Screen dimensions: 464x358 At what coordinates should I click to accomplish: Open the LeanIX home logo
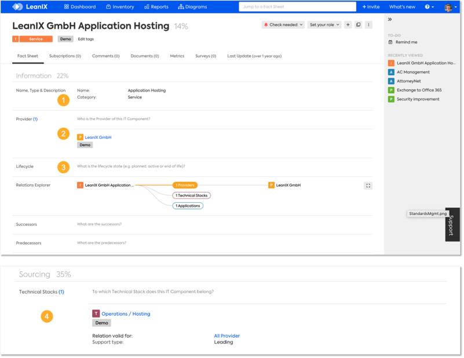pos(25,7)
